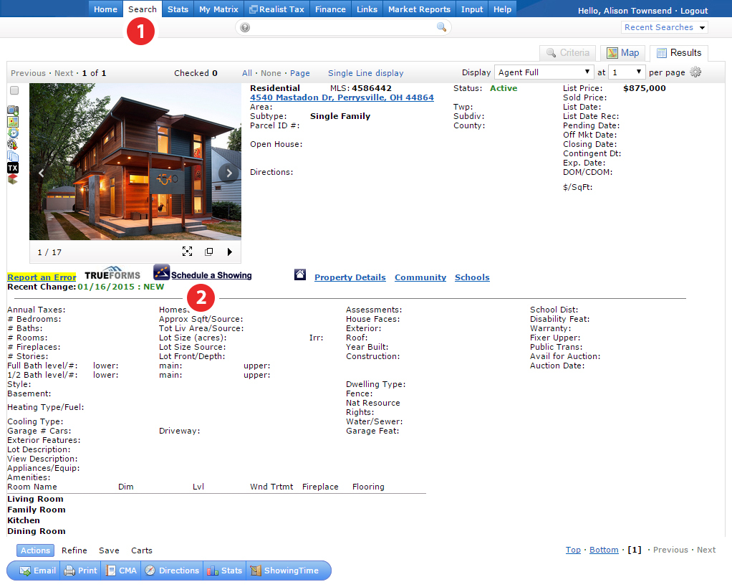
Task: Open Stats from the bottom actions bar
Action: 225,571
